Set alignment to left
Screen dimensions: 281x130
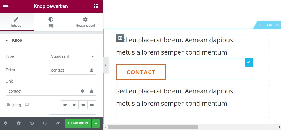tap(65, 105)
